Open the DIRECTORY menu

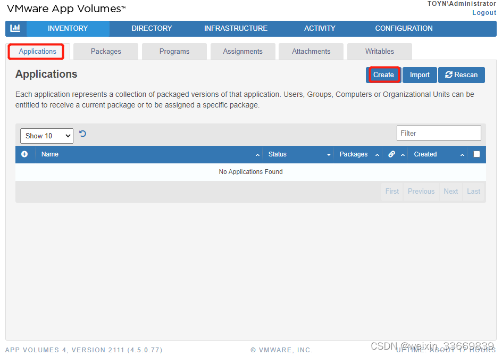152,28
